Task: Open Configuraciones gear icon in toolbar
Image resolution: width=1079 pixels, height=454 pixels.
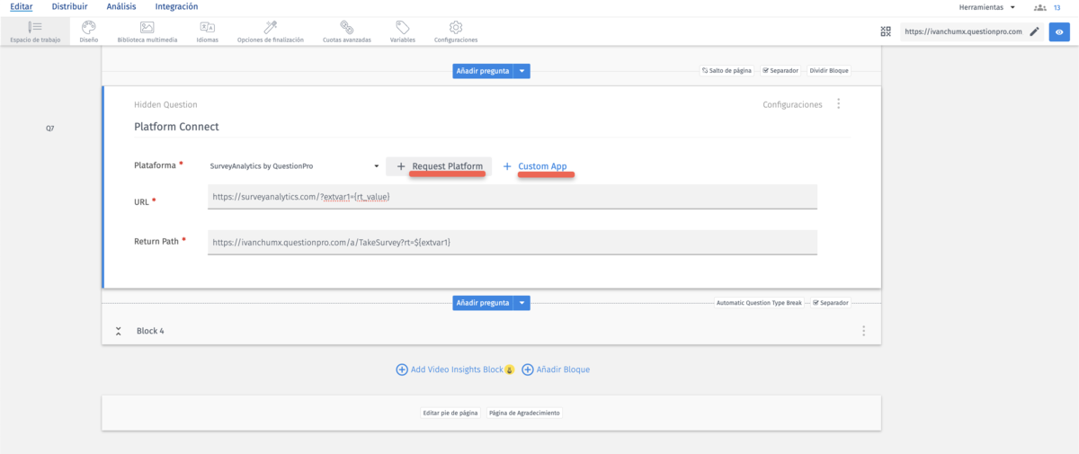Action: pyautogui.click(x=456, y=28)
